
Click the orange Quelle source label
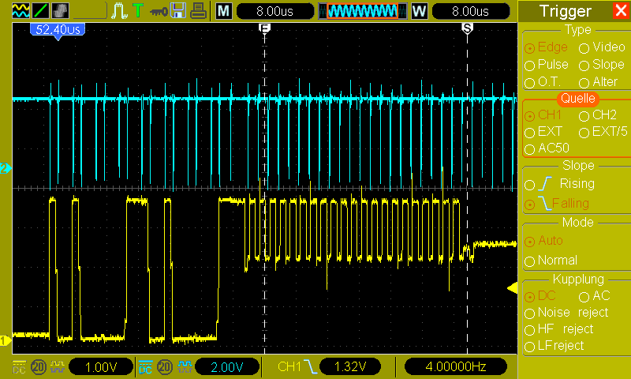[578, 98]
